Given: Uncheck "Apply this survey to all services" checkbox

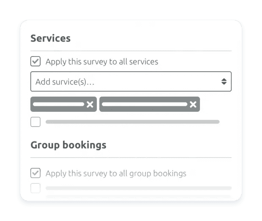Looking at the screenshot, I should (x=35, y=62).
